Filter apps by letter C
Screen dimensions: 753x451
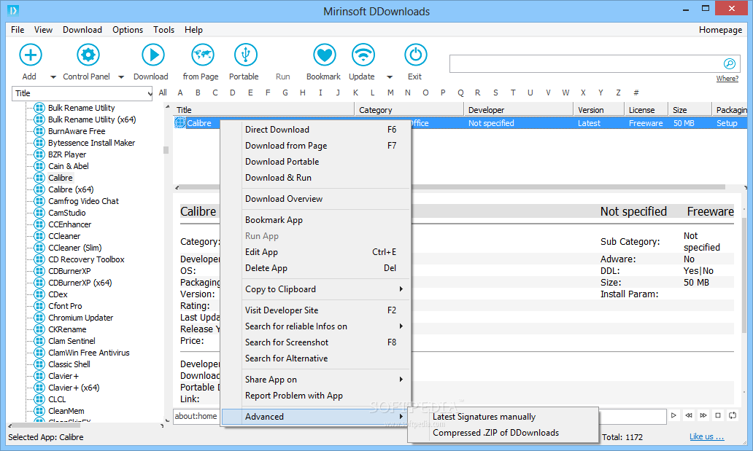coord(215,93)
